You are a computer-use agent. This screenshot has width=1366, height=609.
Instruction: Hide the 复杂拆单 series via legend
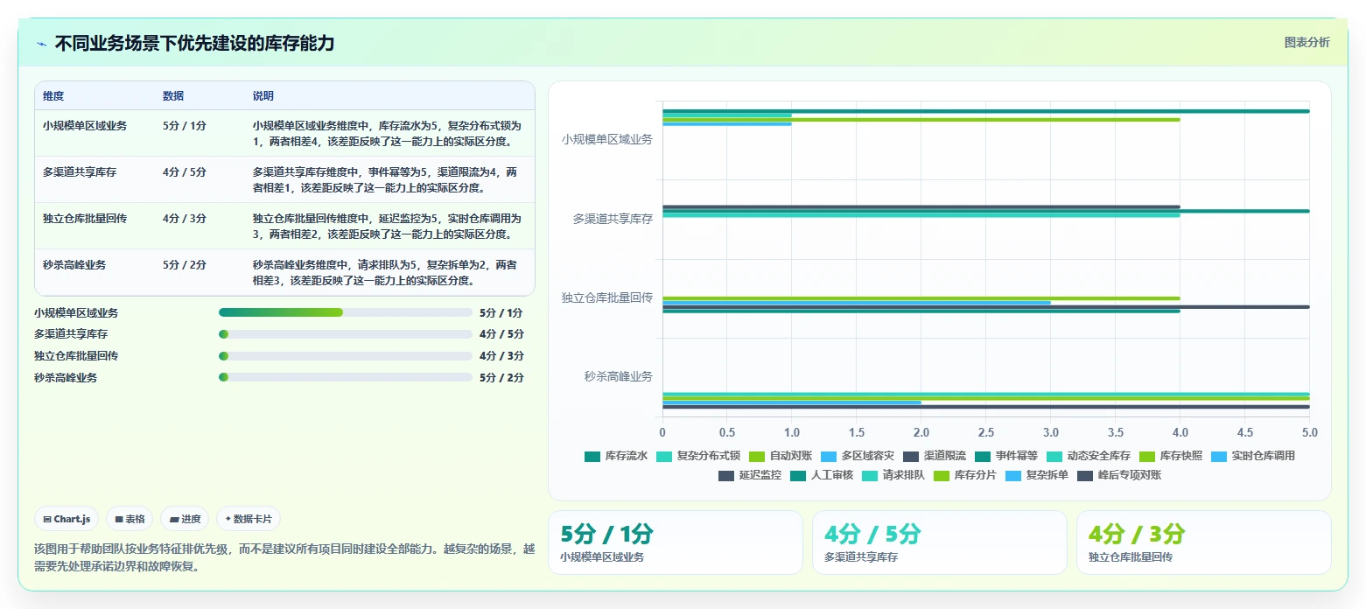(x=1037, y=475)
